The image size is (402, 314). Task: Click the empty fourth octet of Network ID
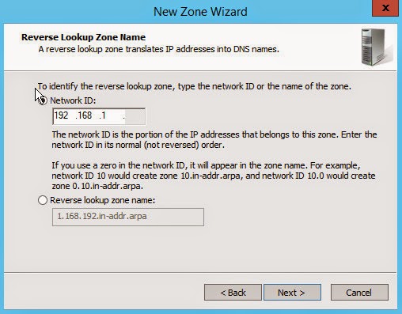(135, 116)
